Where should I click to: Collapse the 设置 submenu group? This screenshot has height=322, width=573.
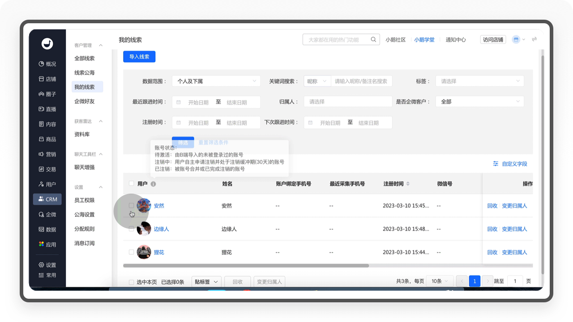[101, 187]
